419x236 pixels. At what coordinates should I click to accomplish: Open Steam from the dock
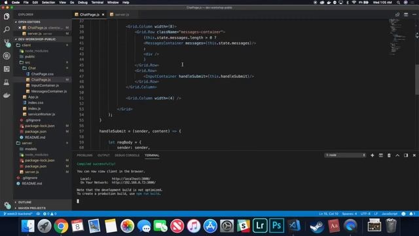pyautogui.click(x=317, y=226)
